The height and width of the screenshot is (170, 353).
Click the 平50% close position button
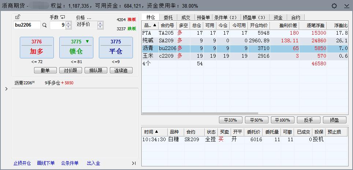(256, 120)
